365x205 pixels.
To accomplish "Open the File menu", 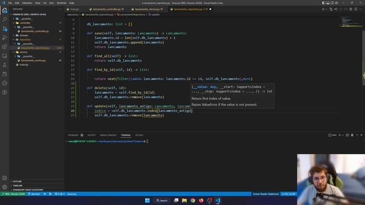I will click(10, 3).
